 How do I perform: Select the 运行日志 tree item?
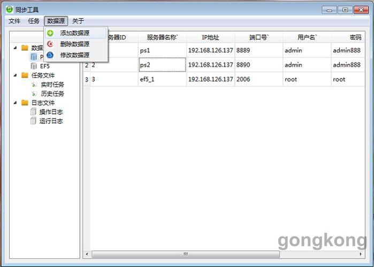(51, 121)
